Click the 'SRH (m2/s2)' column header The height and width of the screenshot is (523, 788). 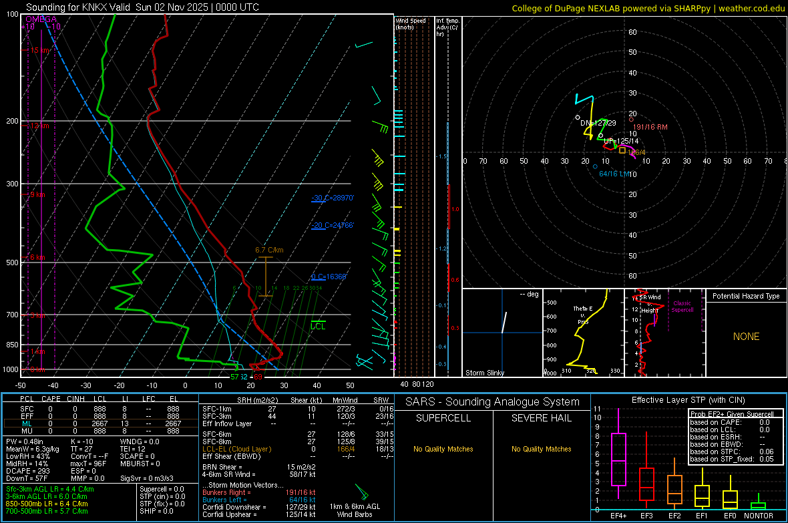(257, 400)
